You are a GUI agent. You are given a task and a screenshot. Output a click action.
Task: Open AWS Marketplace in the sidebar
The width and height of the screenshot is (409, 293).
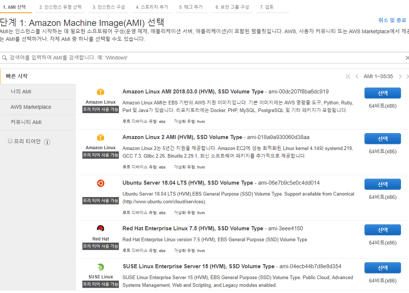click(38, 107)
